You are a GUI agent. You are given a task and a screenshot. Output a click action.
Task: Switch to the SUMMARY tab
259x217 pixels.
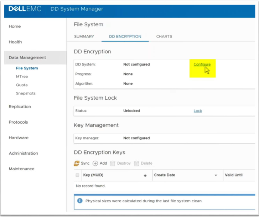[x=84, y=37]
